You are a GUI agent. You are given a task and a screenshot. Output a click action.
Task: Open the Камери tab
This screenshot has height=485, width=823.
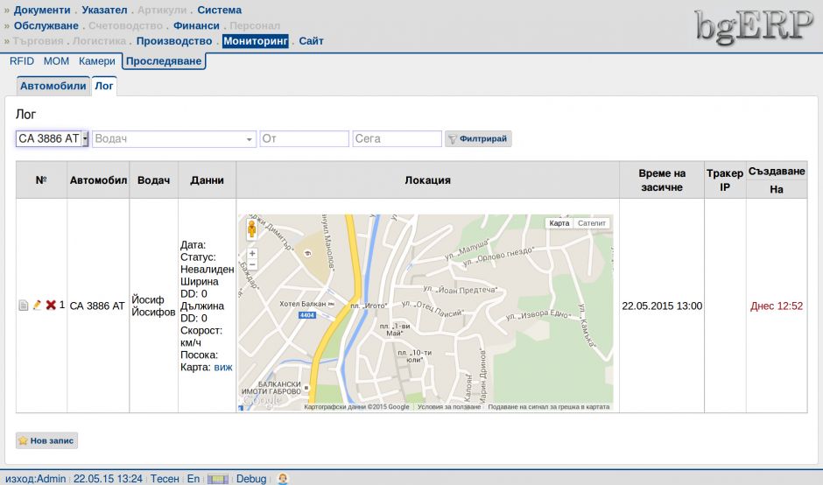[96, 61]
